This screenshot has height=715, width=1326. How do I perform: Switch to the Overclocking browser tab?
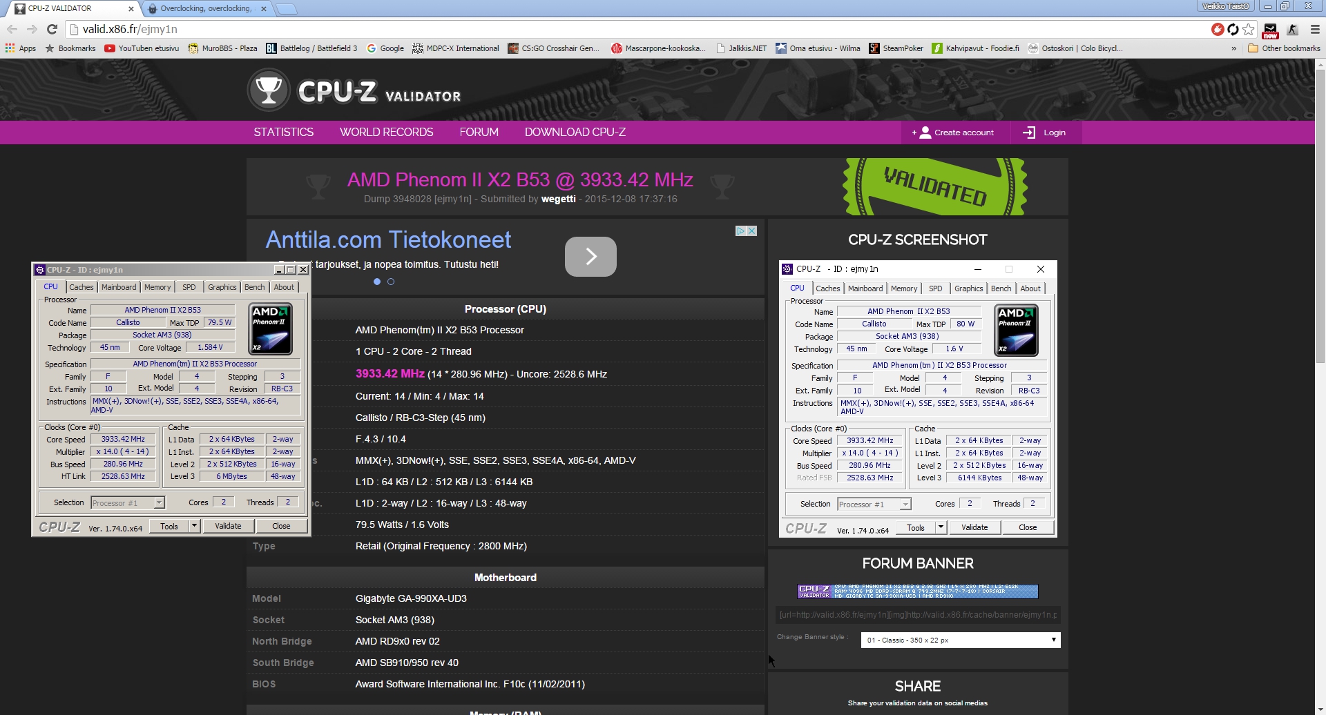click(206, 8)
